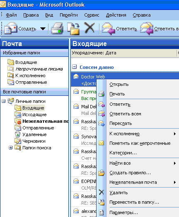
Task: Click the Ответить reply toolbar button
Action: 119,29
